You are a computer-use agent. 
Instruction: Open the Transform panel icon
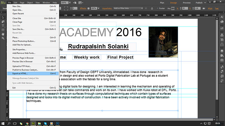point(222,35)
